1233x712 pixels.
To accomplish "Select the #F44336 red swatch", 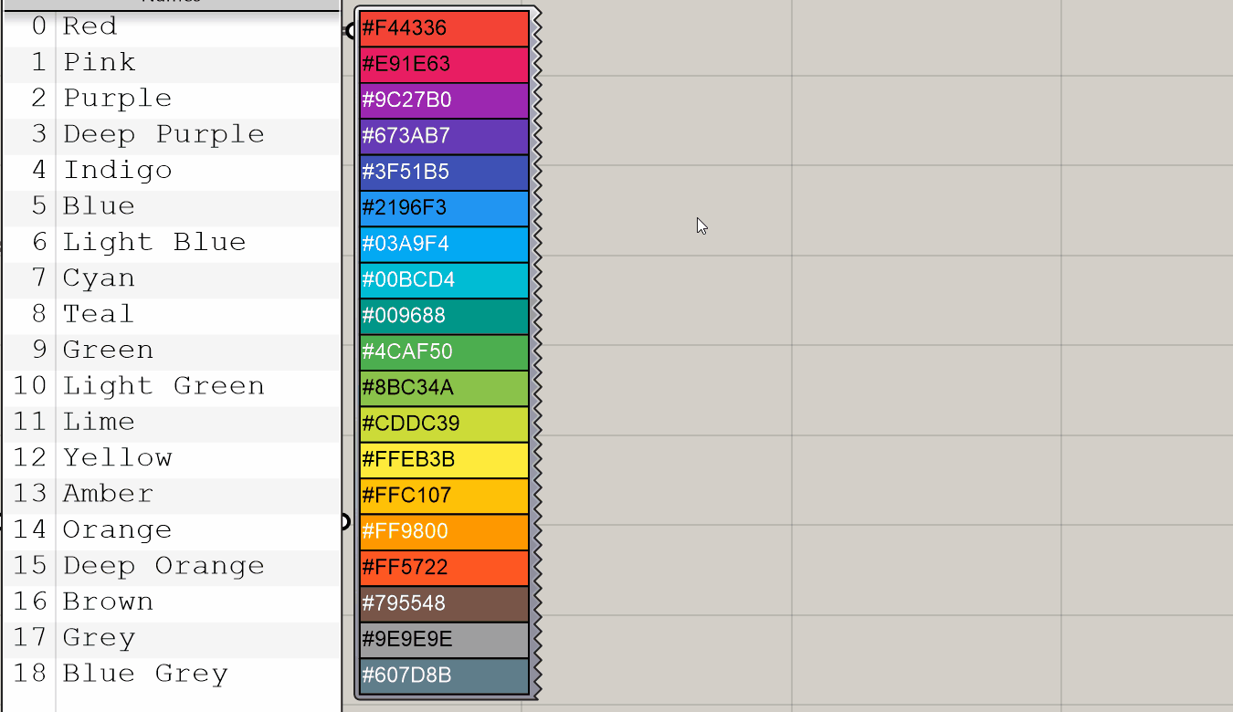I will 444,28.
